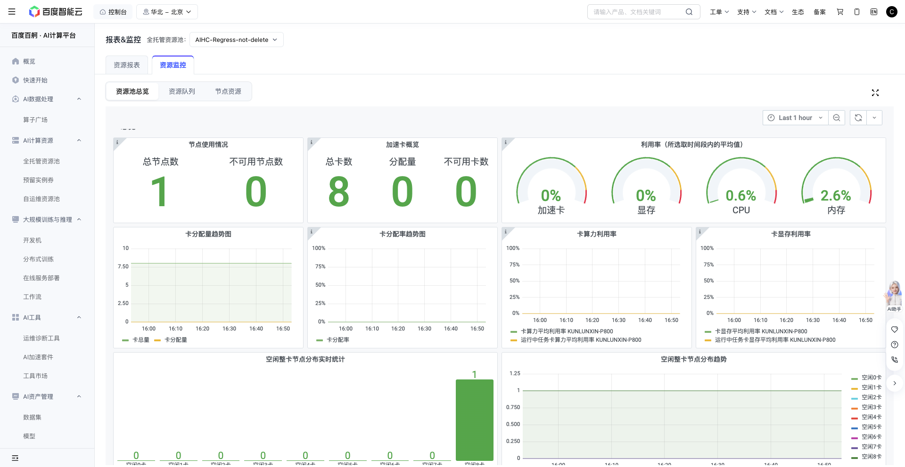Open 分布式训练 in sidebar

click(x=38, y=259)
